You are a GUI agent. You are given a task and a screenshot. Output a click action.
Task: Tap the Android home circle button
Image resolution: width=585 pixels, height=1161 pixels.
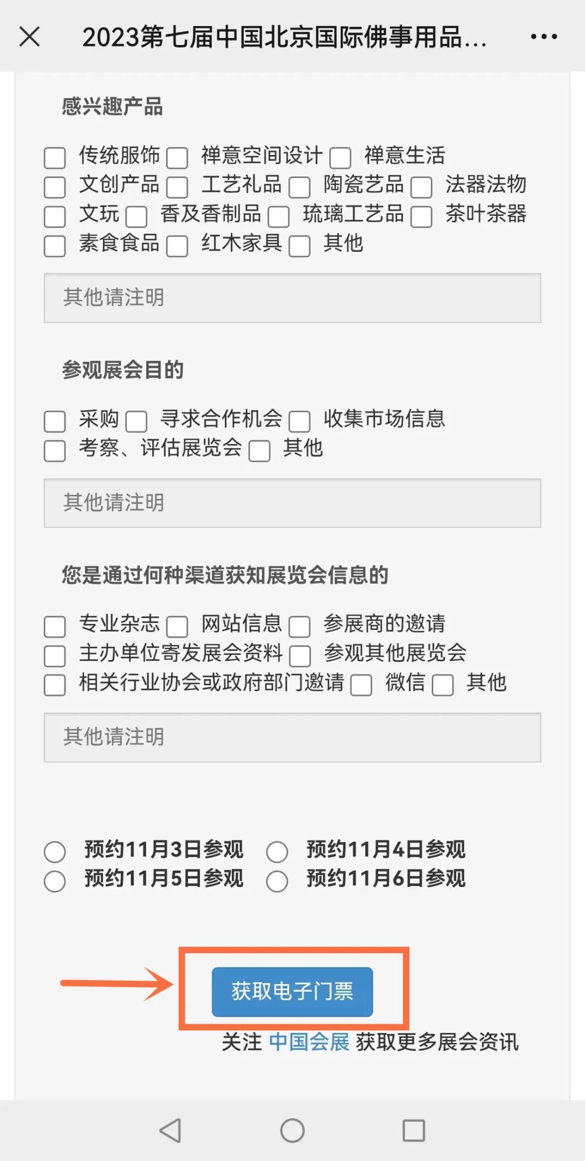click(292, 1131)
